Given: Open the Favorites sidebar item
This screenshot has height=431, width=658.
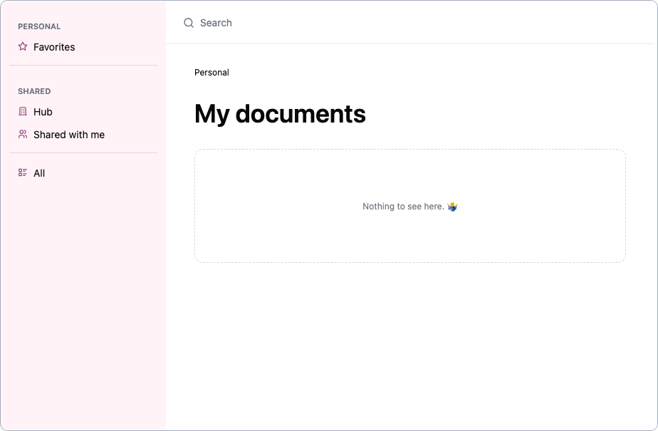Looking at the screenshot, I should point(54,47).
